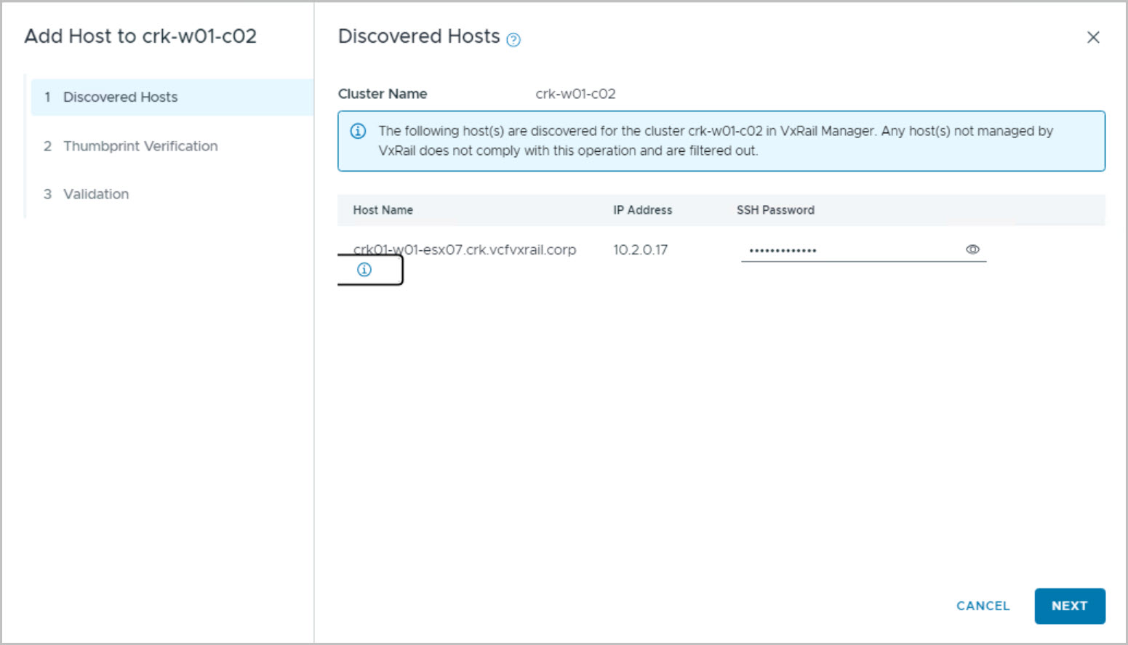Click the cluster name value crk-w01-c02
The height and width of the screenshot is (645, 1128).
pyautogui.click(x=575, y=94)
